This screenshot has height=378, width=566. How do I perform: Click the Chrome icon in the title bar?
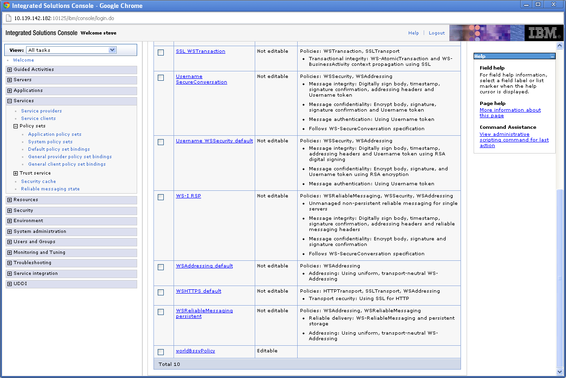7,6
